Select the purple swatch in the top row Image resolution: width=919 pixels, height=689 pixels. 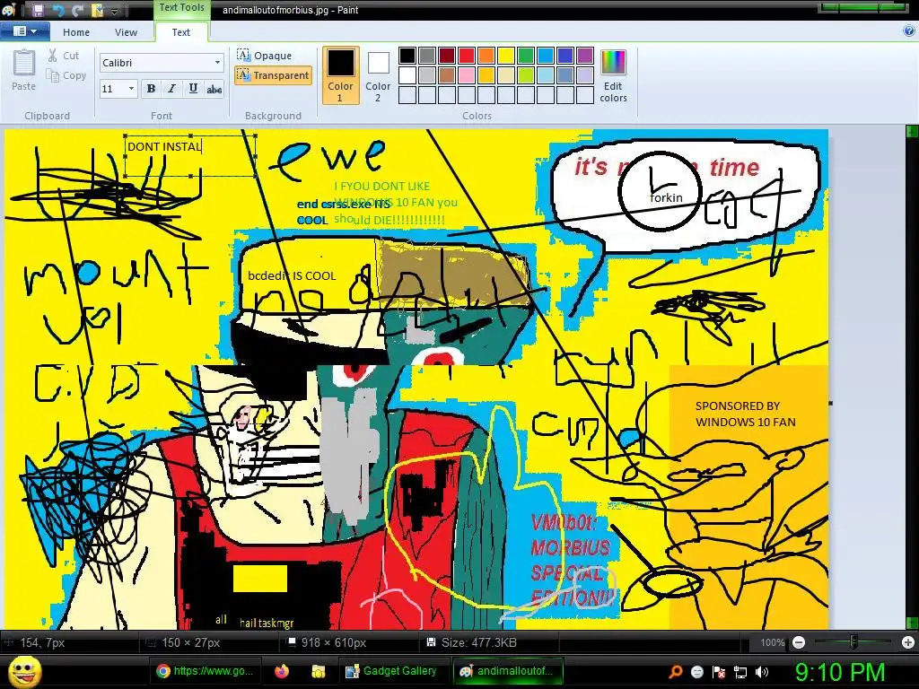pos(585,56)
